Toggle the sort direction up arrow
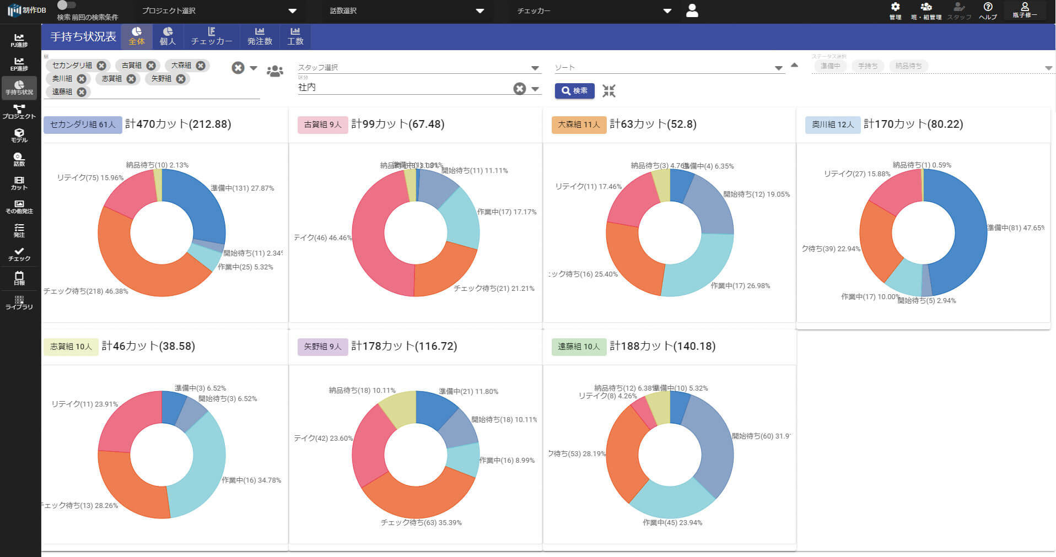 pos(794,65)
